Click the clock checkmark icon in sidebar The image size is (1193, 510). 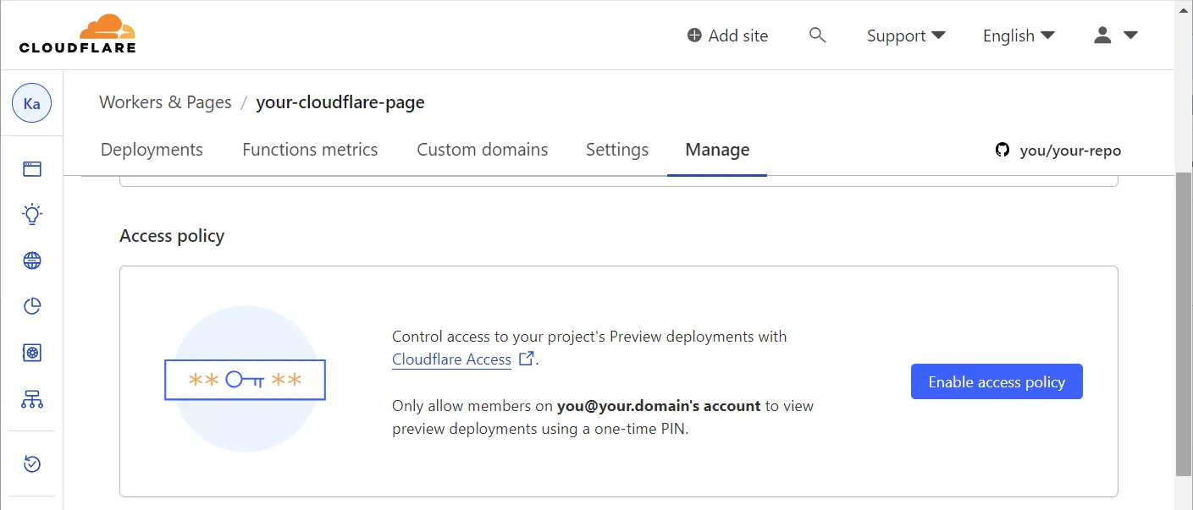click(32, 463)
